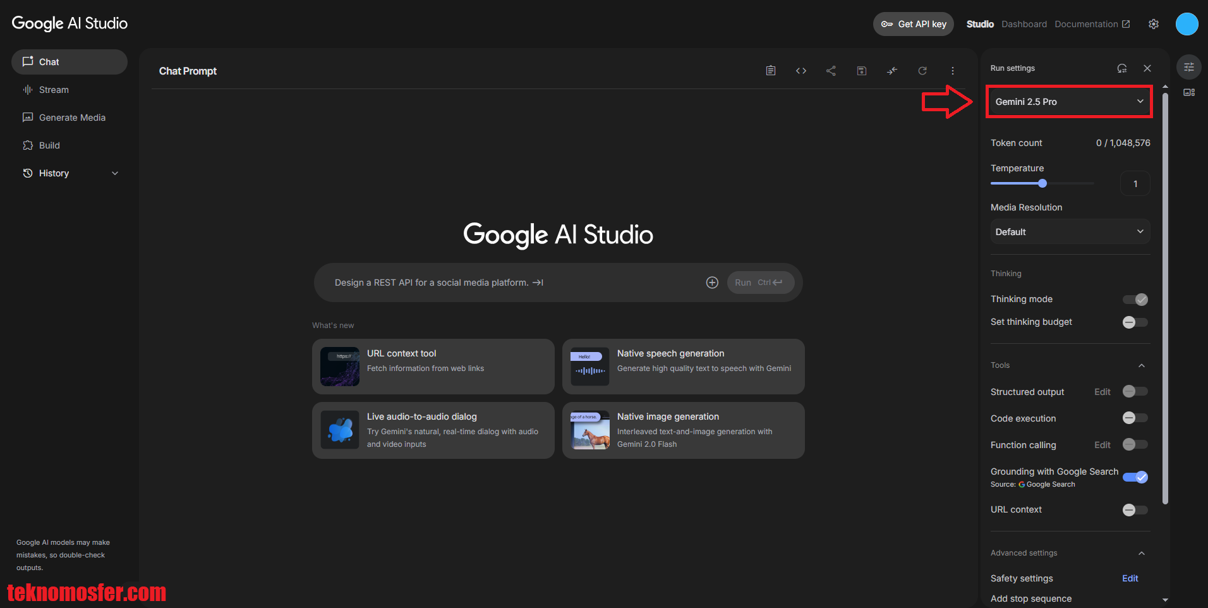1208x608 pixels.
Task: Click the Temperature value field
Action: [x=1135, y=184]
